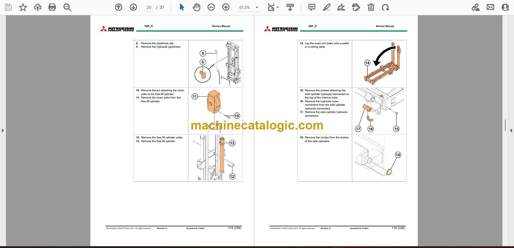This screenshot has width=514, height=248.
Task: Open the Fill and Sign pen icon
Action: (476, 7)
